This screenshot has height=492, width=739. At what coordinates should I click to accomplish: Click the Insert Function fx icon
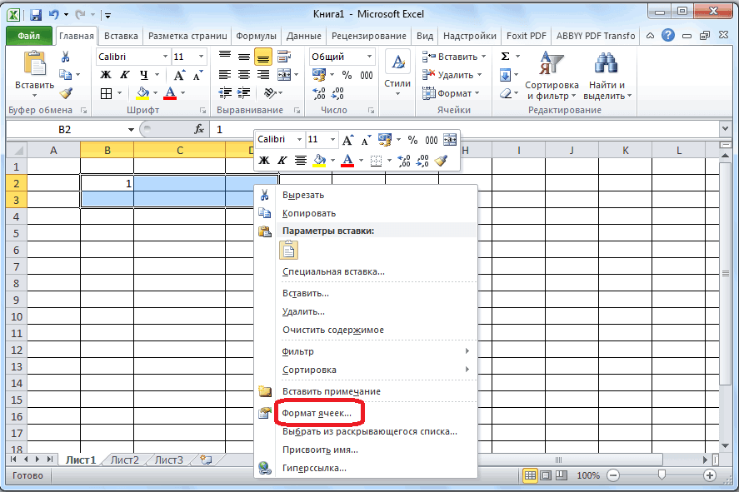click(199, 129)
